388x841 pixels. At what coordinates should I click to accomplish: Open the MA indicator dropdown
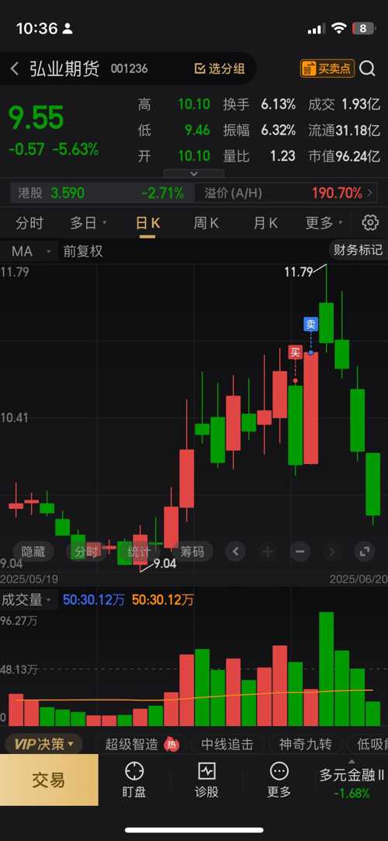pyautogui.click(x=30, y=251)
